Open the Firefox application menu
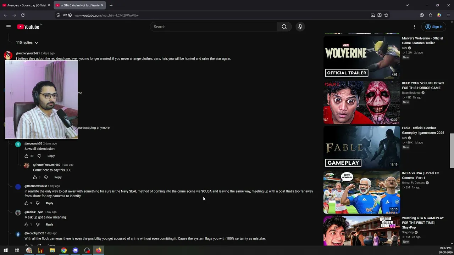The width and height of the screenshot is (454, 255). click(x=448, y=15)
